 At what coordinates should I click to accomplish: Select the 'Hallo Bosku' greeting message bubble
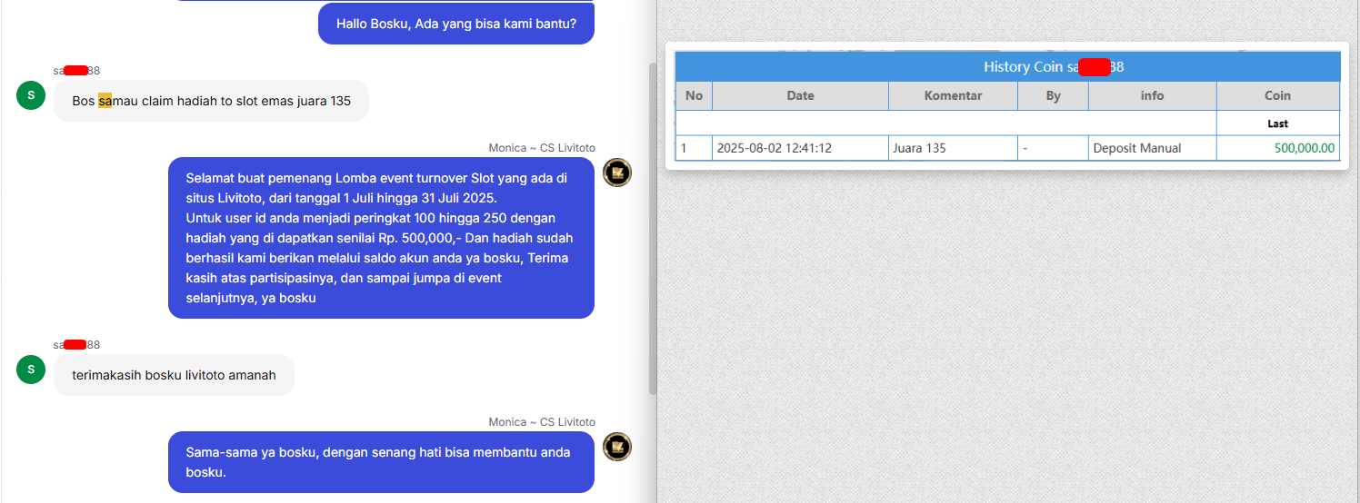[x=456, y=24]
